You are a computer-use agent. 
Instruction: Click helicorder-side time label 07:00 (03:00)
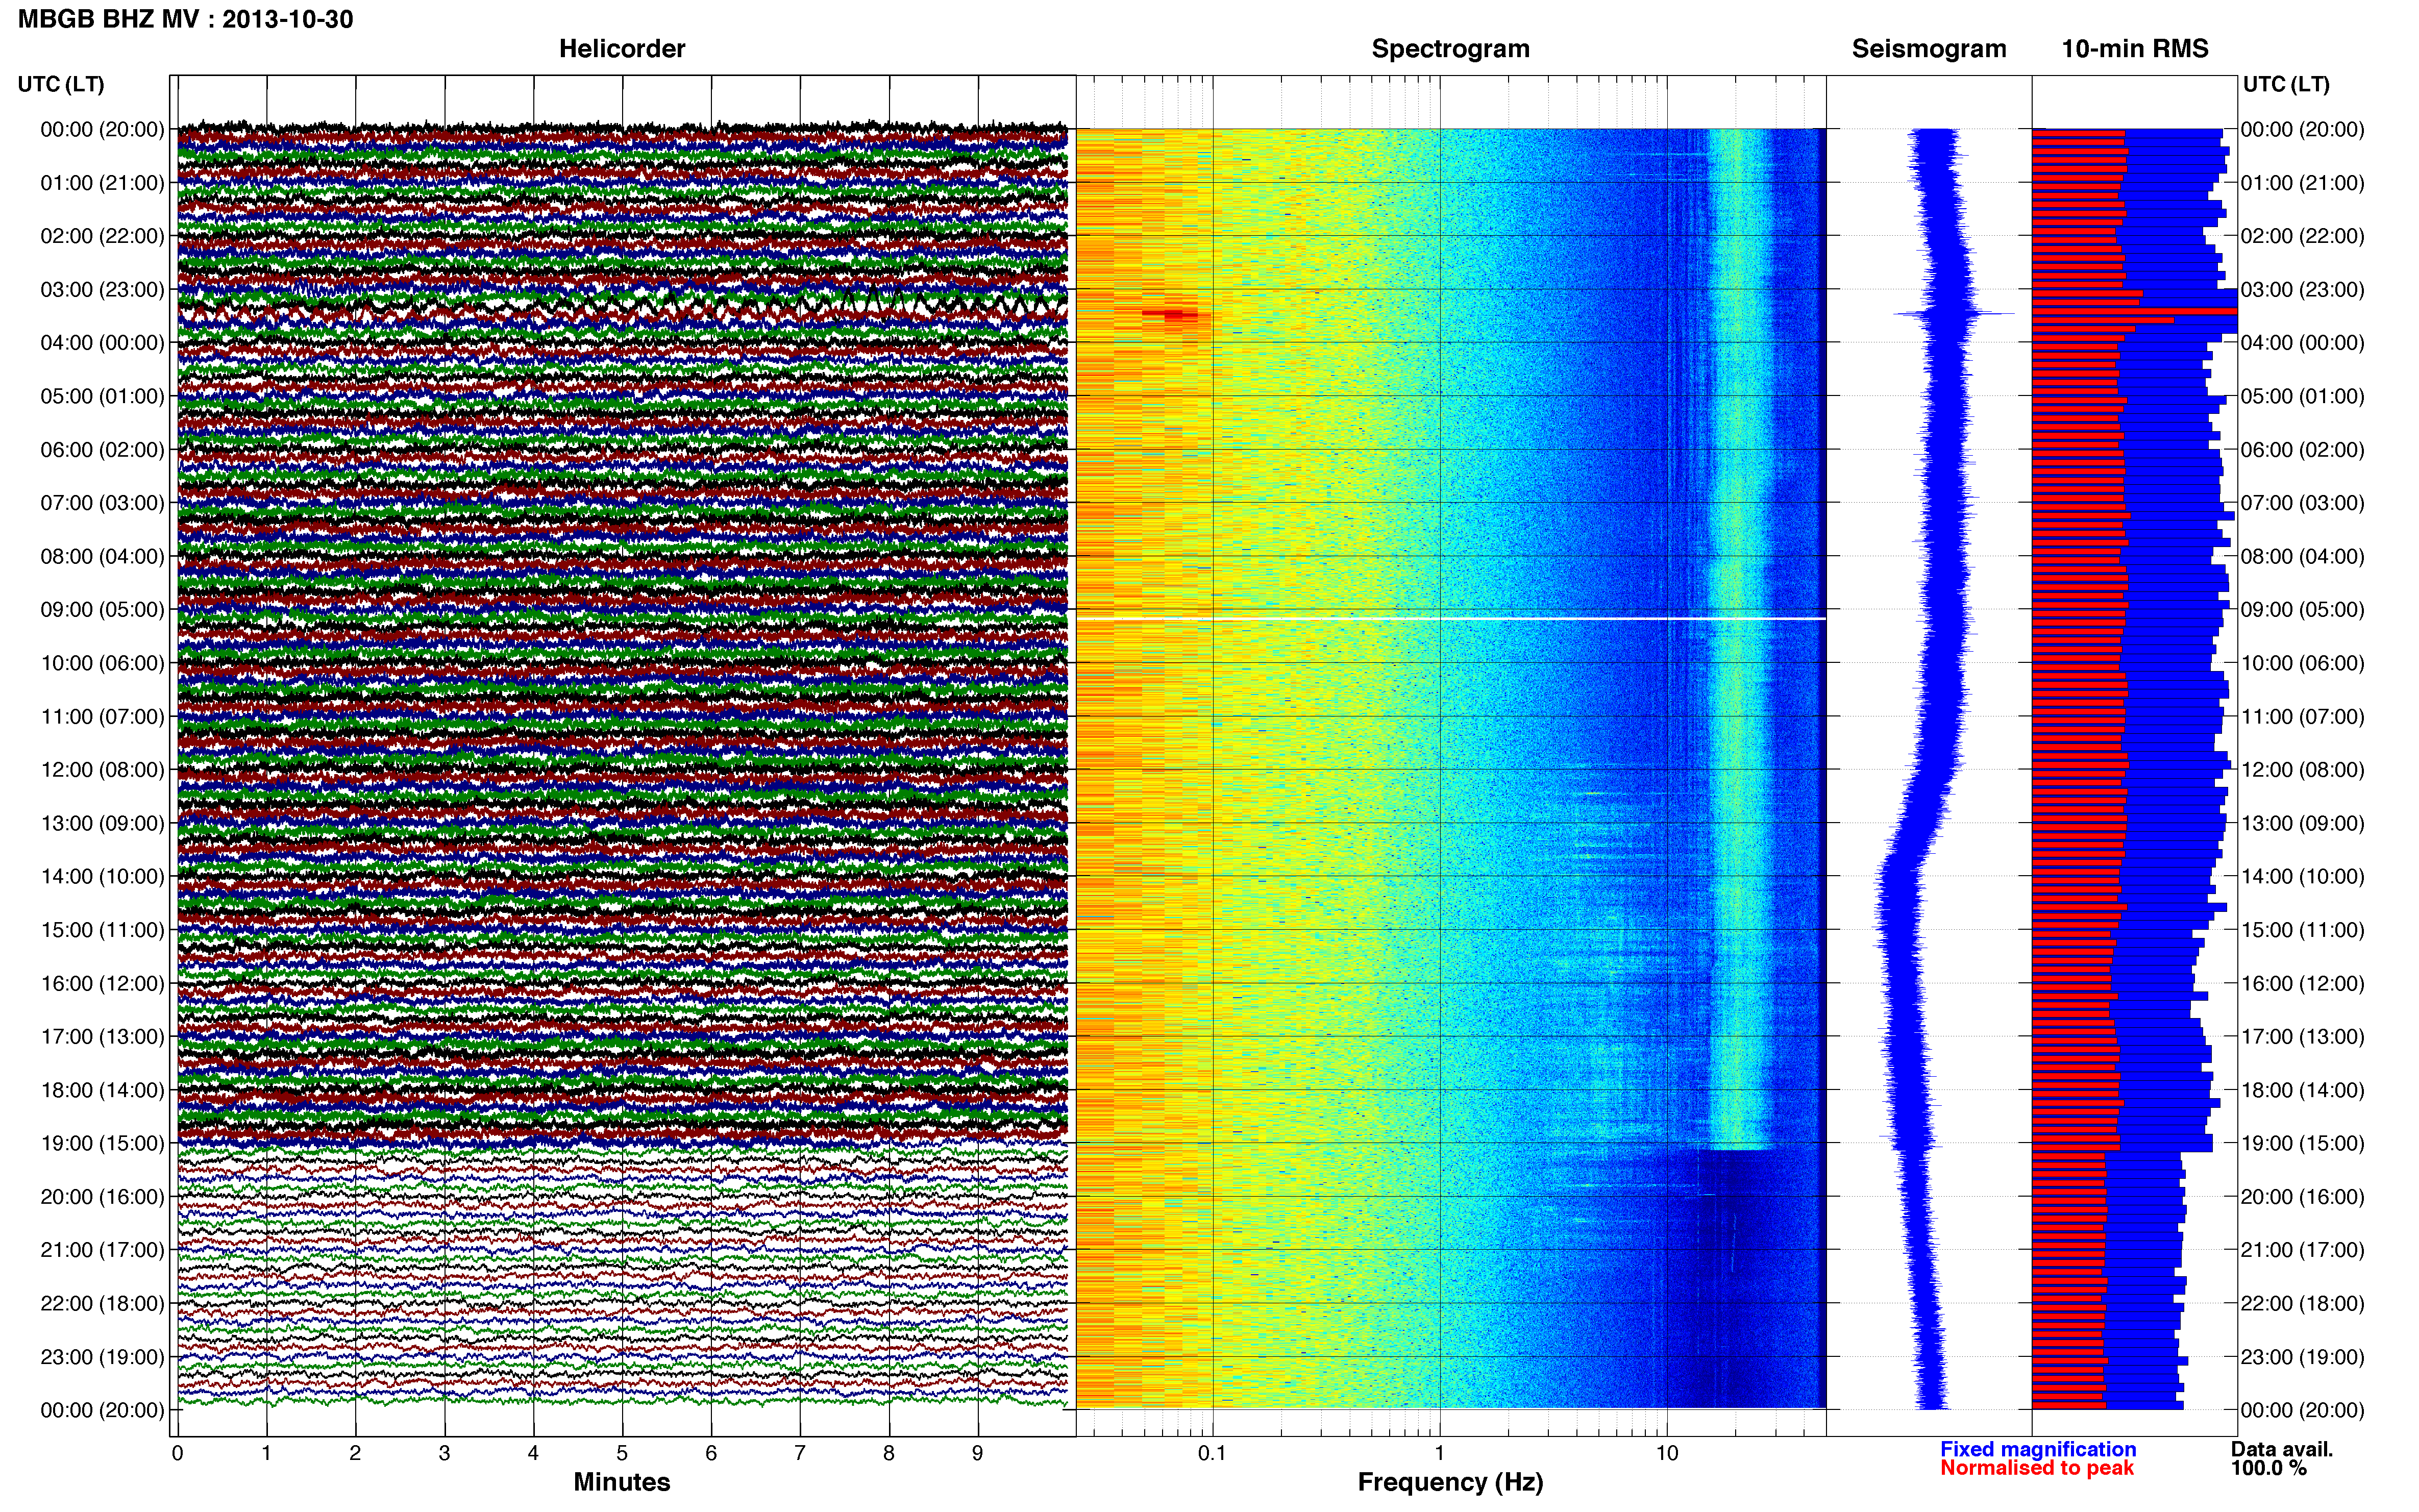coord(102,503)
